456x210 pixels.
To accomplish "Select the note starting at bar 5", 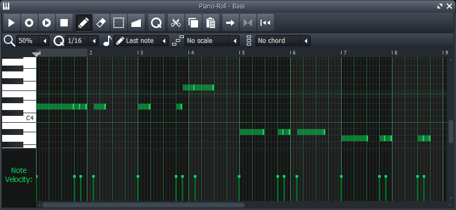I will (x=252, y=132).
